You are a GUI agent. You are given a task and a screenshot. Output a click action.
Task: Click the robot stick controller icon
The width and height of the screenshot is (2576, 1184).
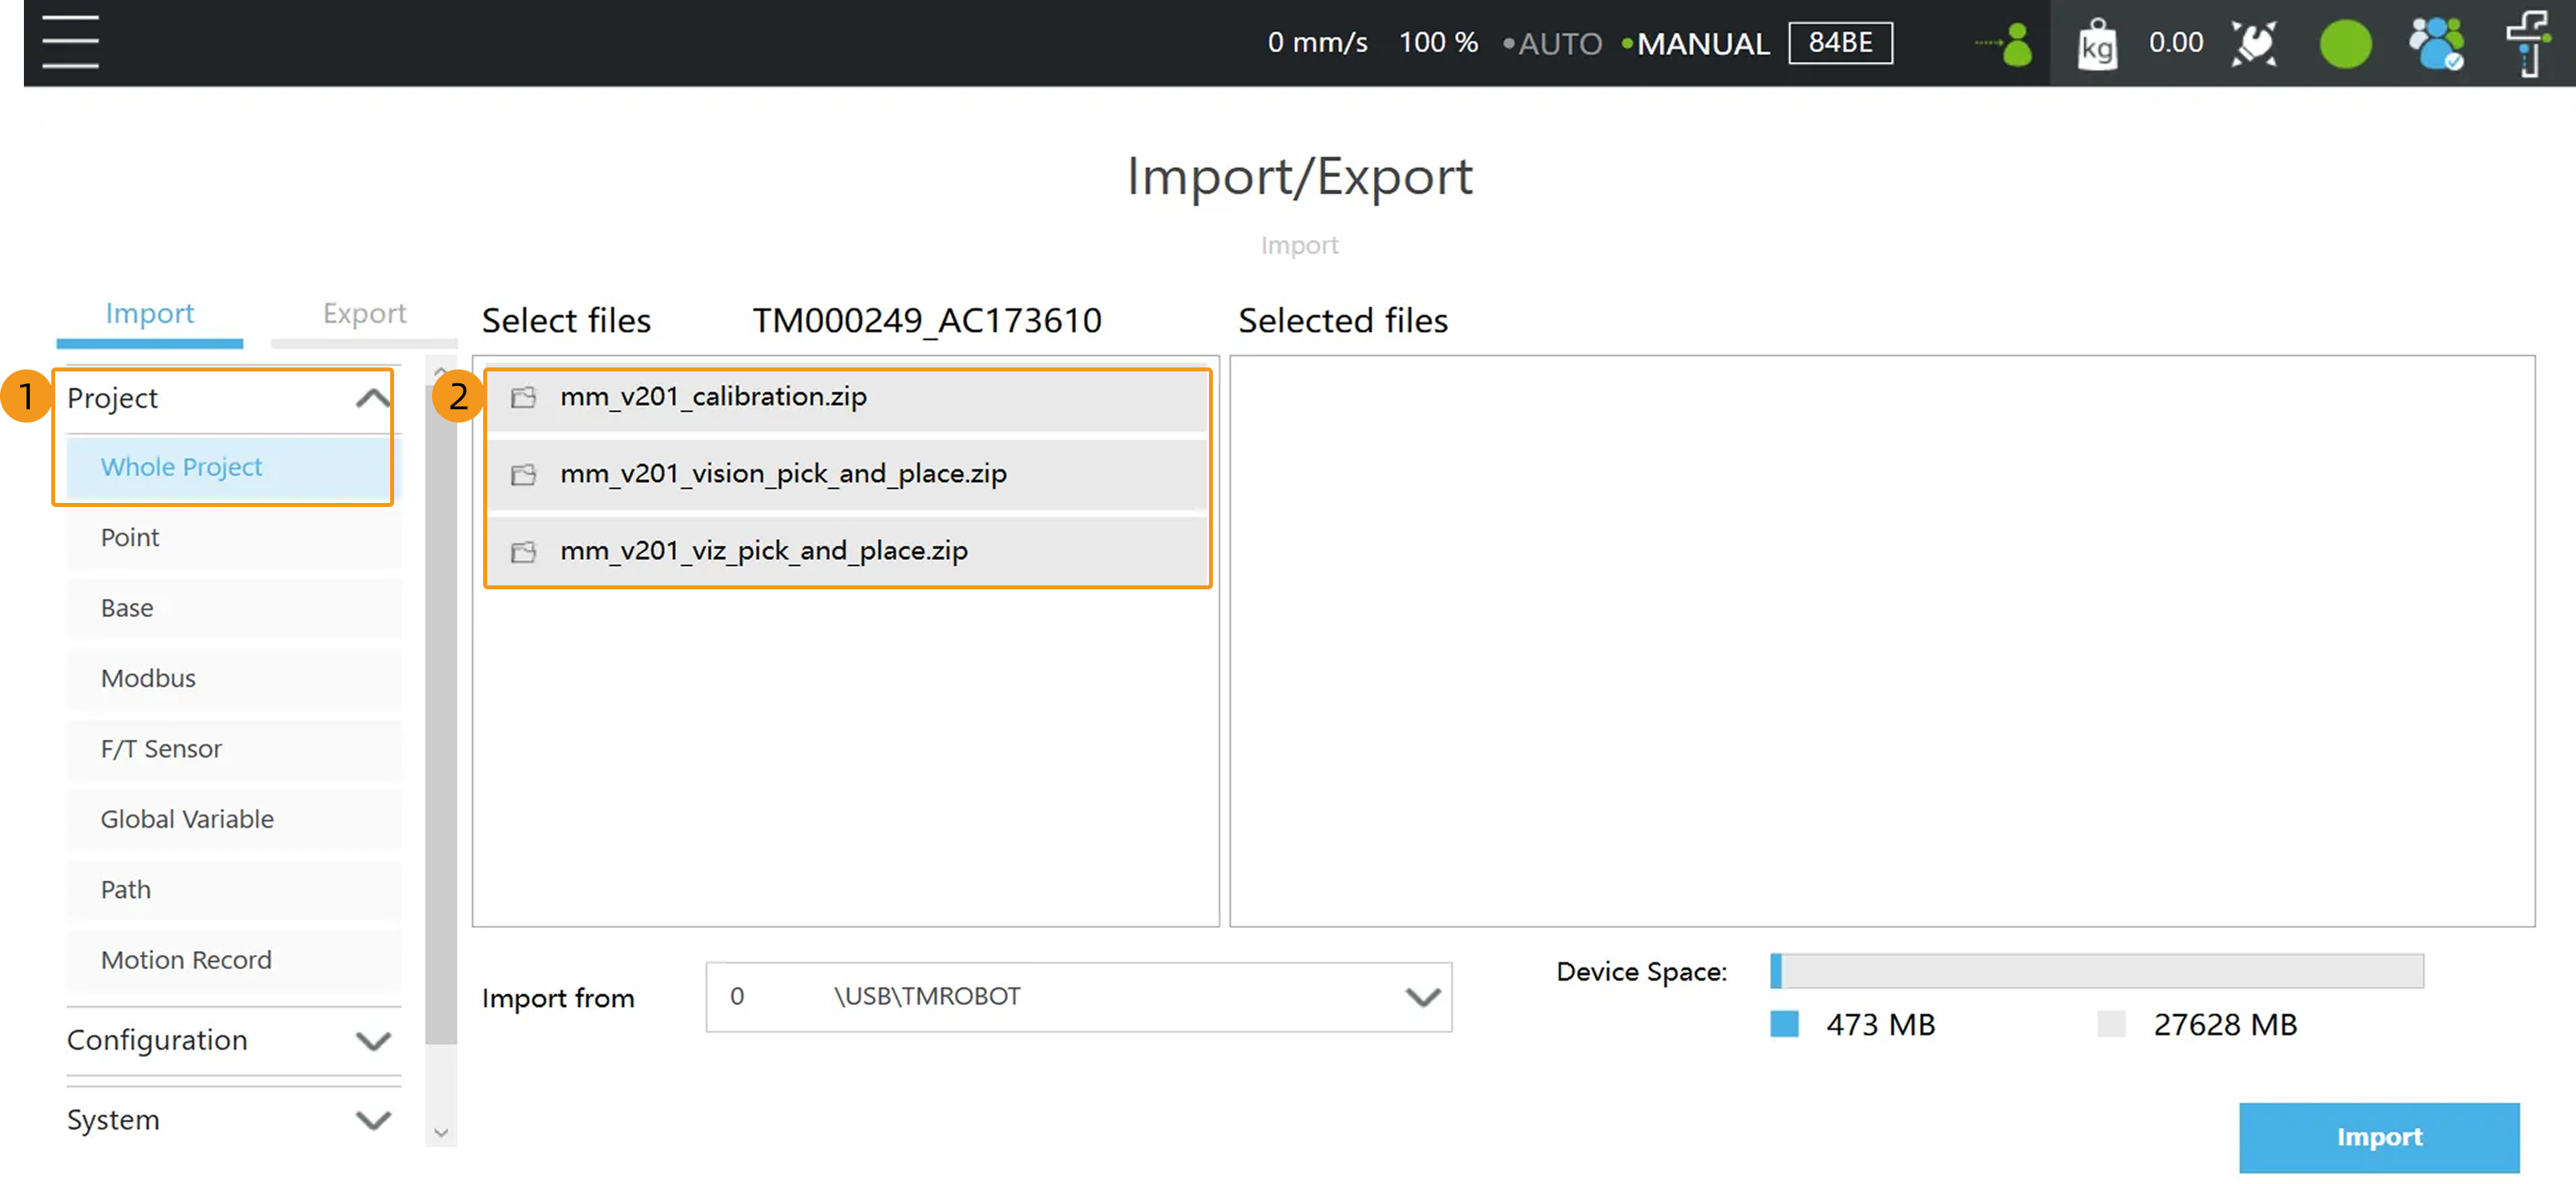click(x=2254, y=44)
